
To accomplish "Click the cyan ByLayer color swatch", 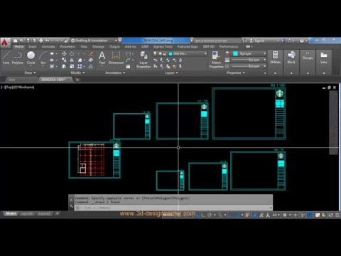I will pos(235,54).
